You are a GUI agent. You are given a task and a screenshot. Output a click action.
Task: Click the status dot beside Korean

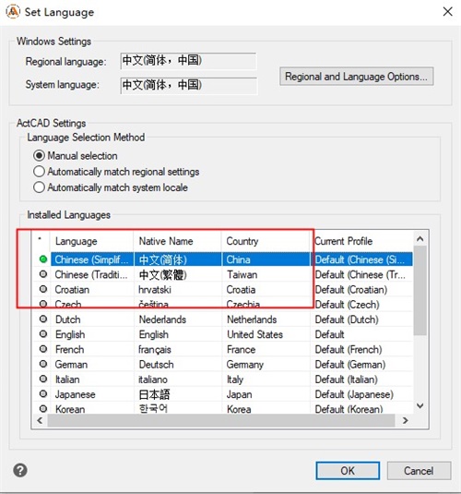(43, 409)
